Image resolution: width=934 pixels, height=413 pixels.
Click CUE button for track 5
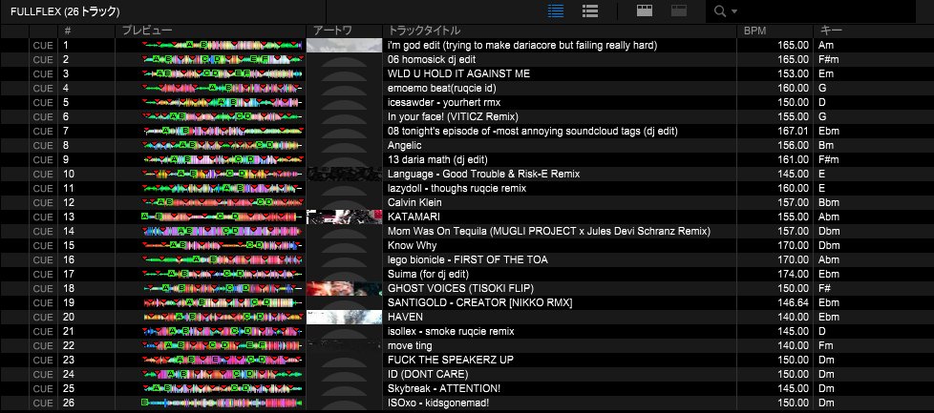click(x=43, y=102)
